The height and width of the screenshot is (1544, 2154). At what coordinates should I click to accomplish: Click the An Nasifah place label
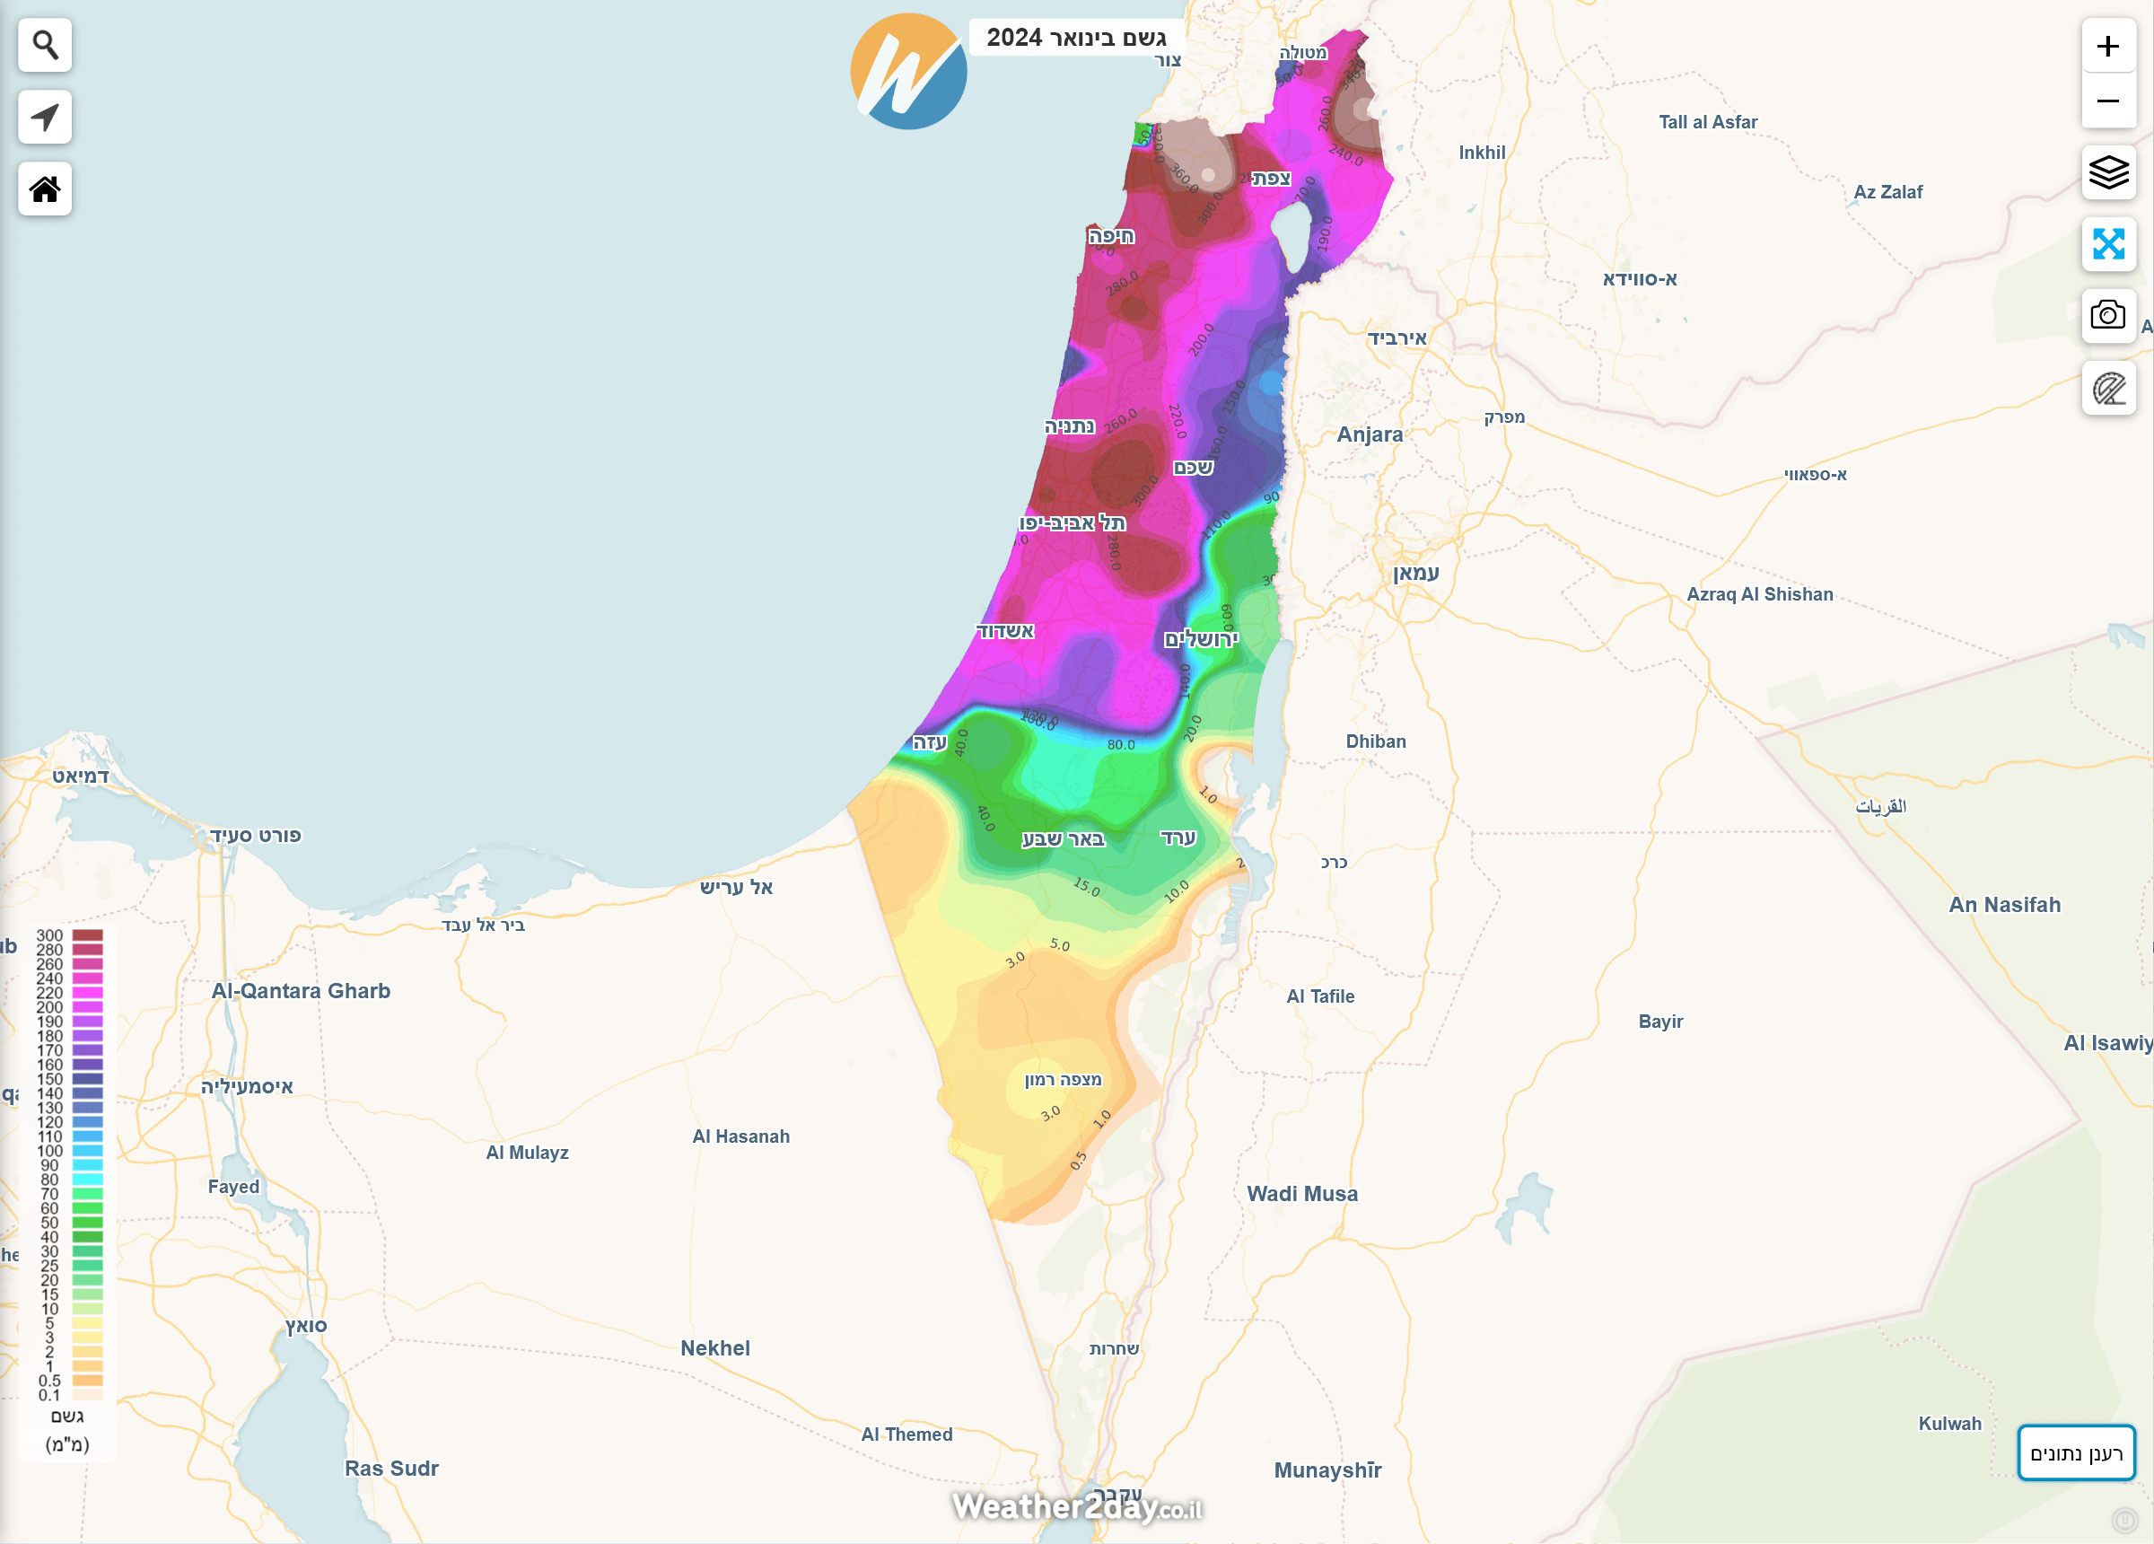tap(2005, 905)
